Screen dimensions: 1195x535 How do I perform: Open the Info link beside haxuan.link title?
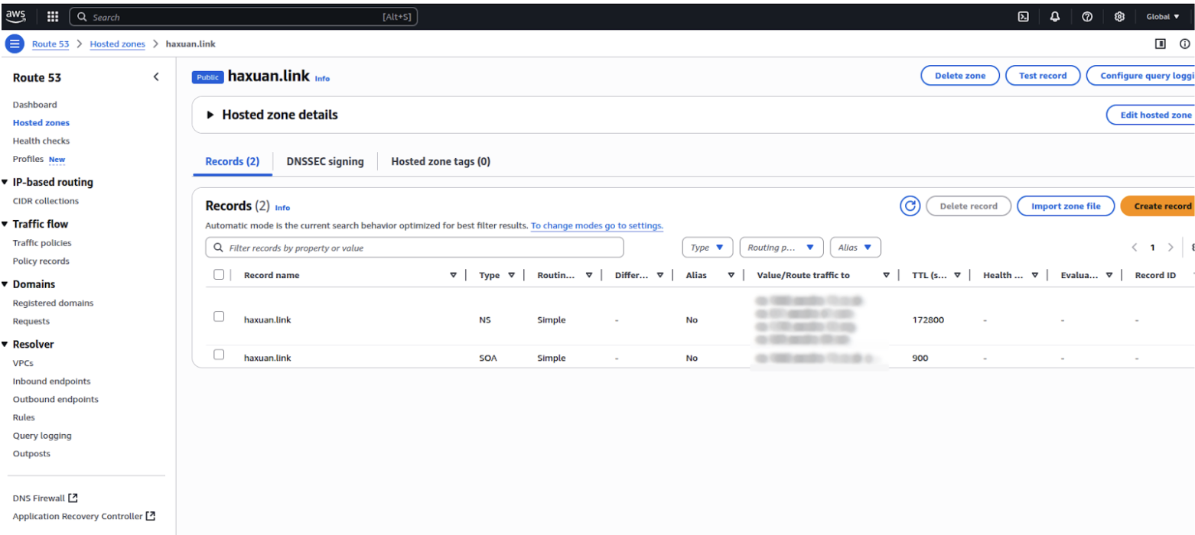click(322, 79)
